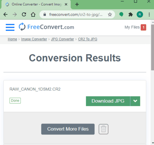Viewport: 154px width, 145px height.
Task: Follow the CR2 To JPG breadcrumb link
Action: [88, 39]
